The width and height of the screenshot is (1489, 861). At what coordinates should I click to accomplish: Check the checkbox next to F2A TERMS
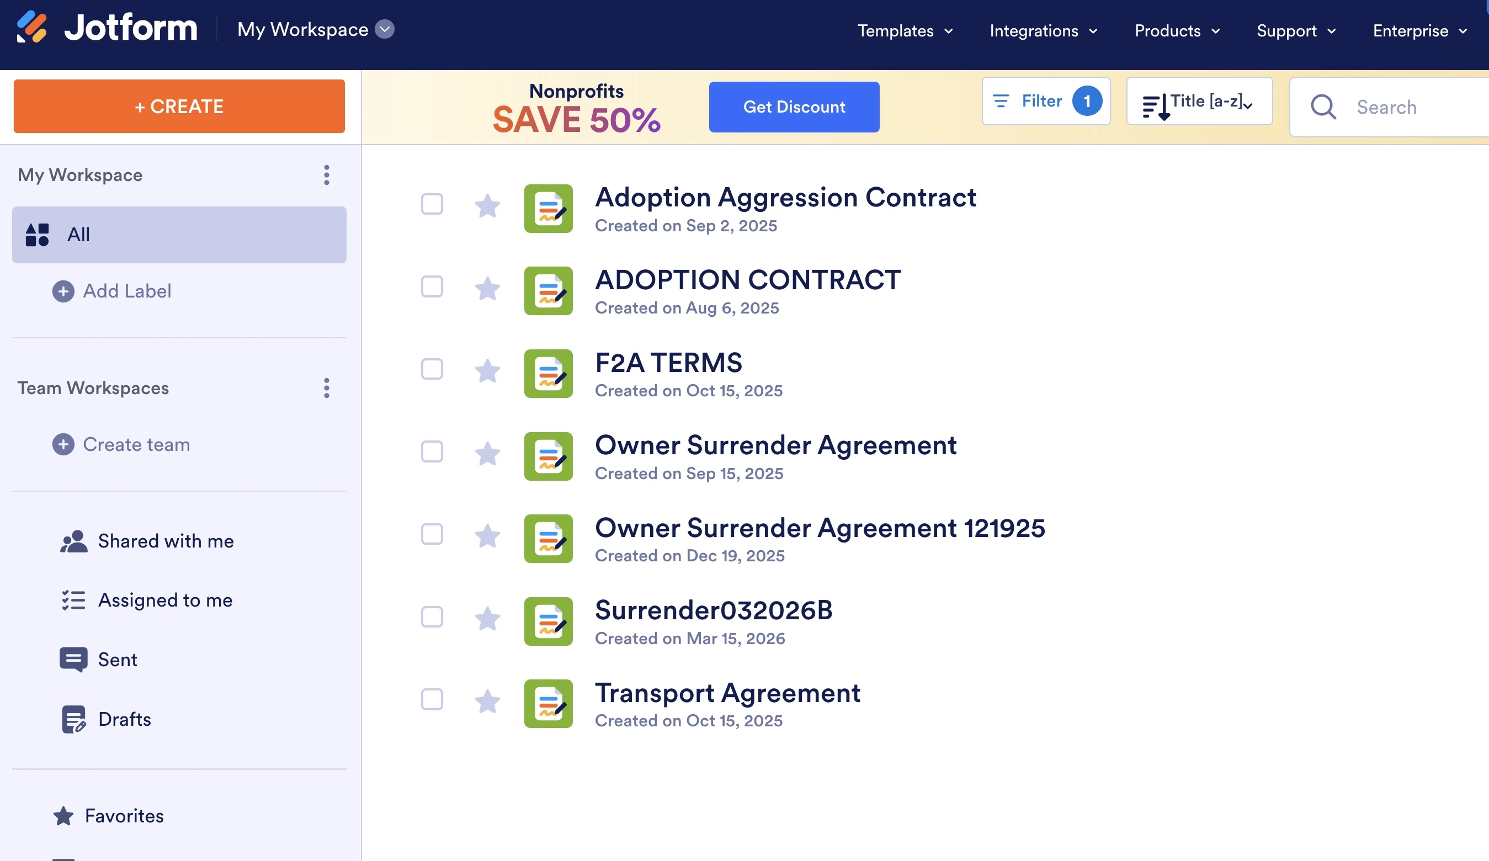[x=432, y=369]
